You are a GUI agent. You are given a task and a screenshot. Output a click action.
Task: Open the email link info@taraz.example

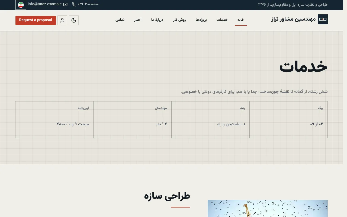click(45, 4)
